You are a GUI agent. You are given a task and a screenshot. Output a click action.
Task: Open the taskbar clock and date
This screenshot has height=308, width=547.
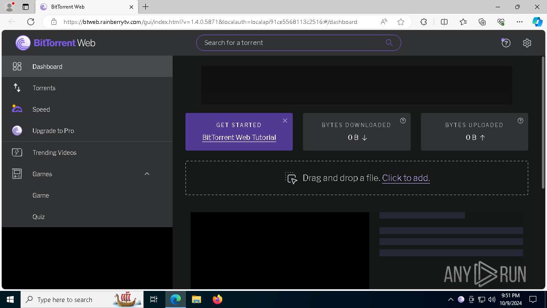coord(511,299)
